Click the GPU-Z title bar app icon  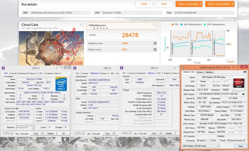(183, 68)
